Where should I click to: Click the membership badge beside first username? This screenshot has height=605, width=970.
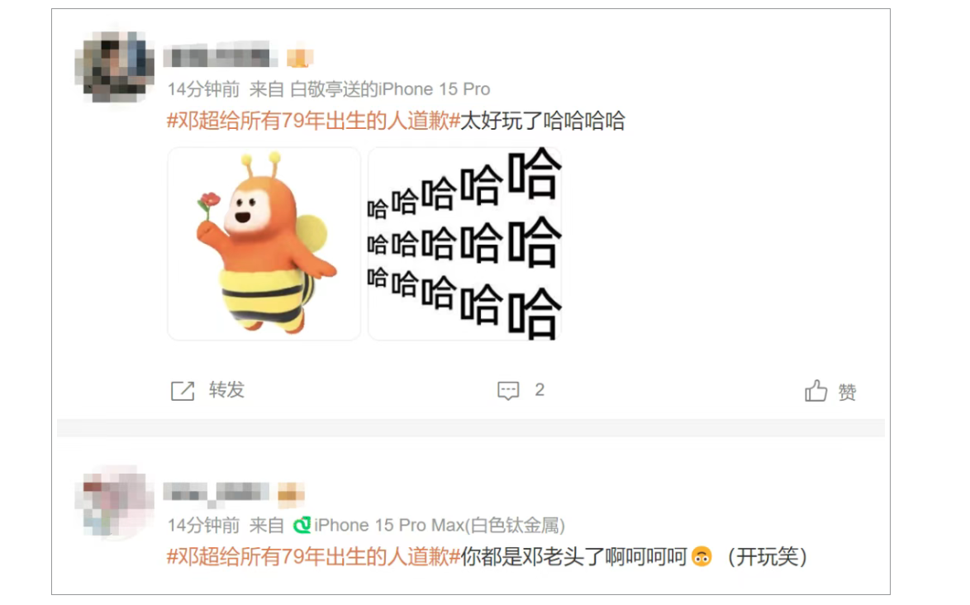tap(300, 58)
